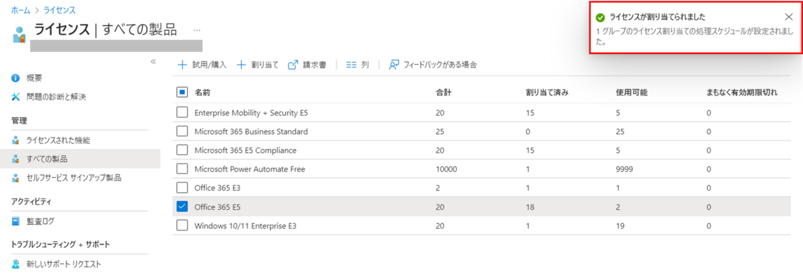Open Microsoft 365 E5 Compliance product
Viewport: 803px width, 280px height.
coord(245,150)
